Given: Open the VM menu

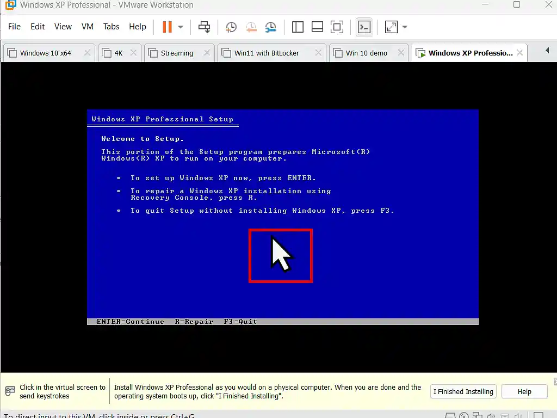Looking at the screenshot, I should pyautogui.click(x=87, y=26).
